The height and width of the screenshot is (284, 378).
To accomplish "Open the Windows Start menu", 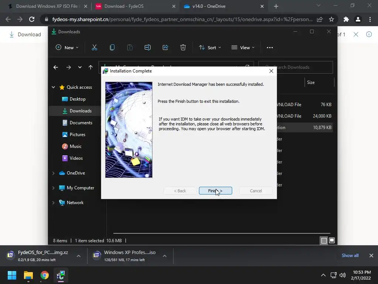I will click(x=12, y=275).
